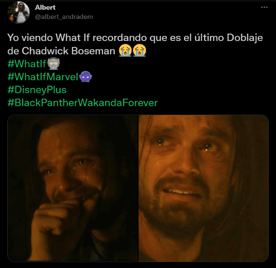276x268 pixels.
Task: Open the @albert_andradem handle
Action: [x=64, y=17]
